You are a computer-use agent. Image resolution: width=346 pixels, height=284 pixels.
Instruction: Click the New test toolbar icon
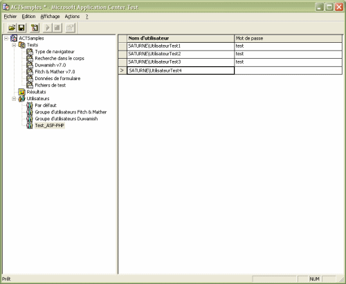[35, 28]
